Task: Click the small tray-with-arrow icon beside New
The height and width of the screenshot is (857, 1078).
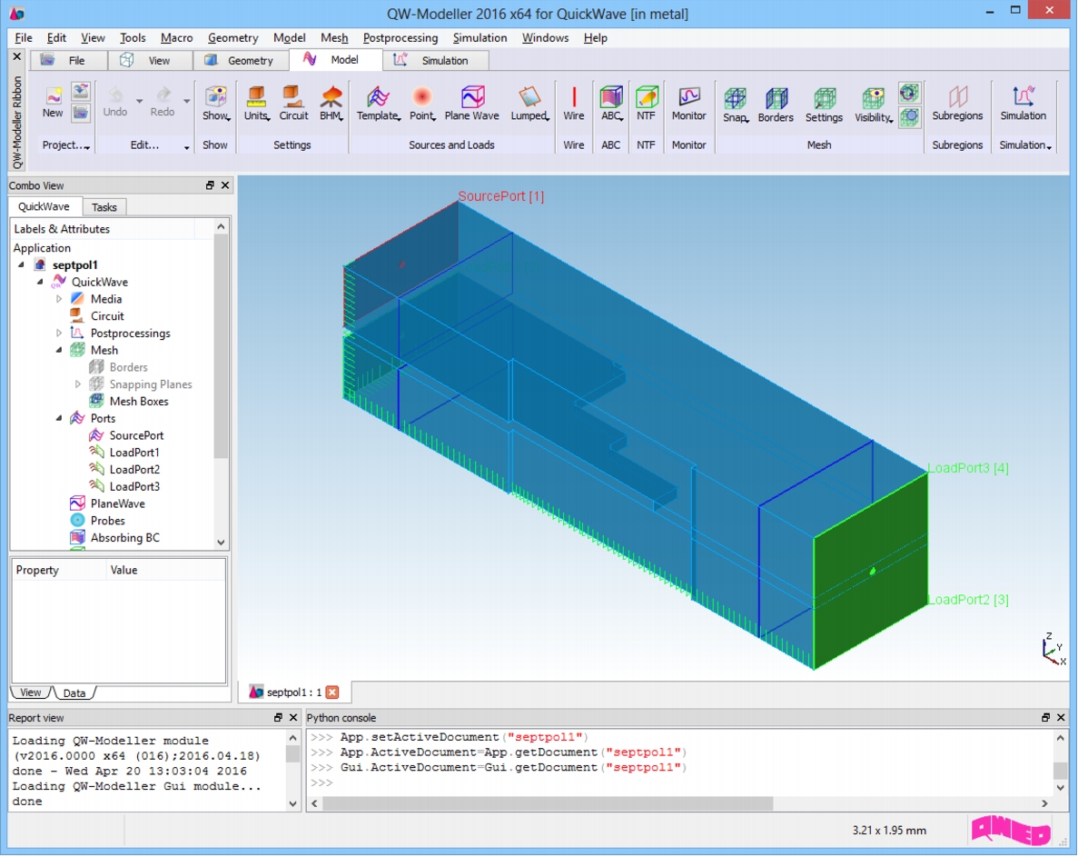Action: 81,91
